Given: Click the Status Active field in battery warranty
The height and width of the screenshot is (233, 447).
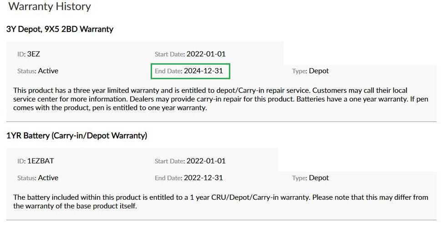Looking at the screenshot, I should click(38, 178).
